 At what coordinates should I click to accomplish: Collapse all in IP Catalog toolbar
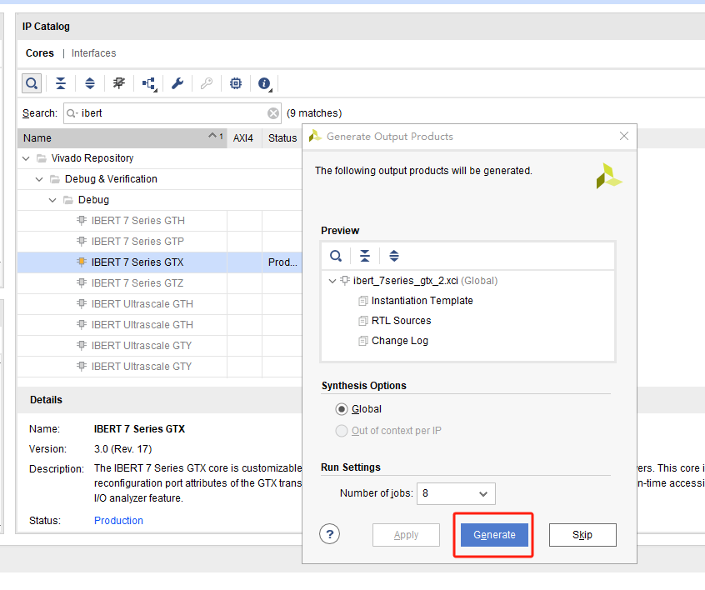(61, 83)
